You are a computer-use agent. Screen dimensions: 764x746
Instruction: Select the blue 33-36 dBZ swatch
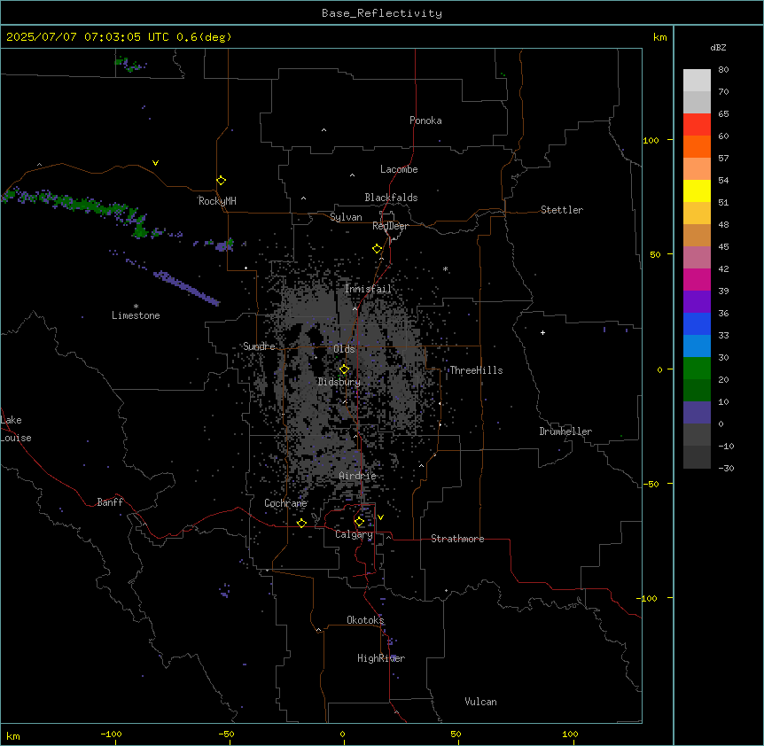coord(697,323)
